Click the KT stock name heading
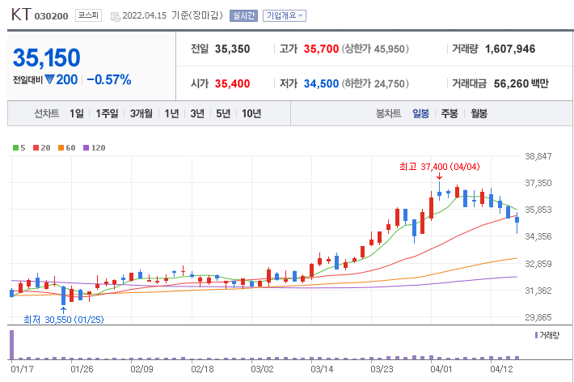The image size is (574, 382). coord(21,15)
